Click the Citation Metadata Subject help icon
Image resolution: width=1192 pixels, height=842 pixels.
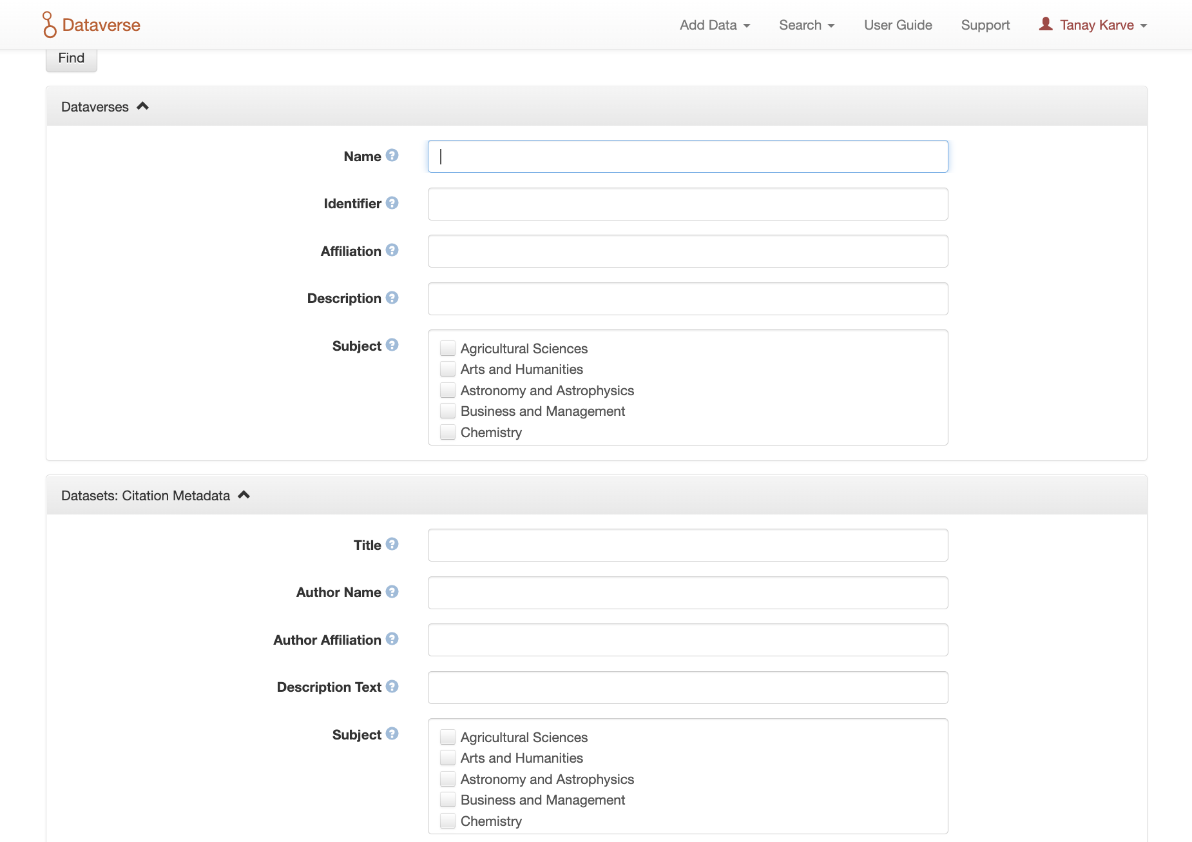pyautogui.click(x=392, y=734)
